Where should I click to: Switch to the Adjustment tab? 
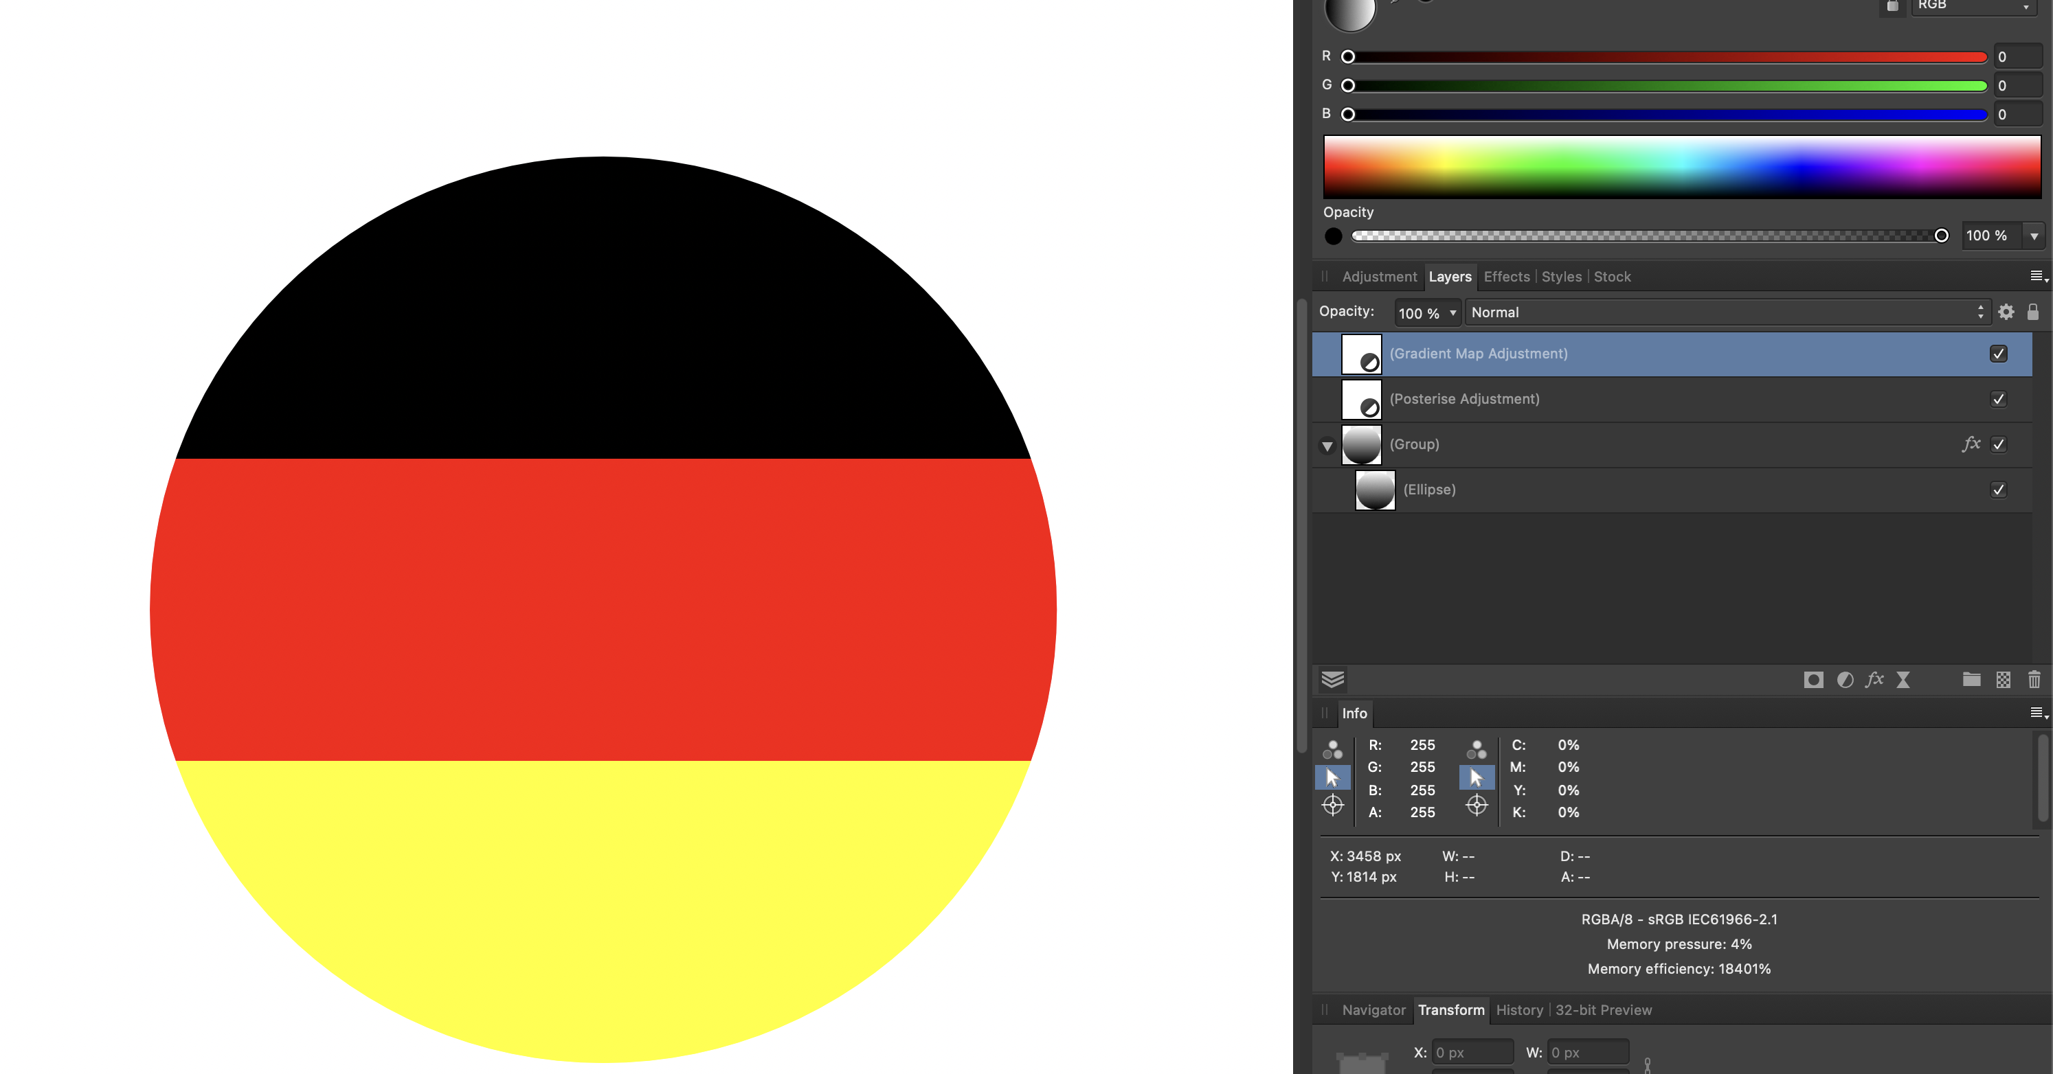pyautogui.click(x=1380, y=277)
